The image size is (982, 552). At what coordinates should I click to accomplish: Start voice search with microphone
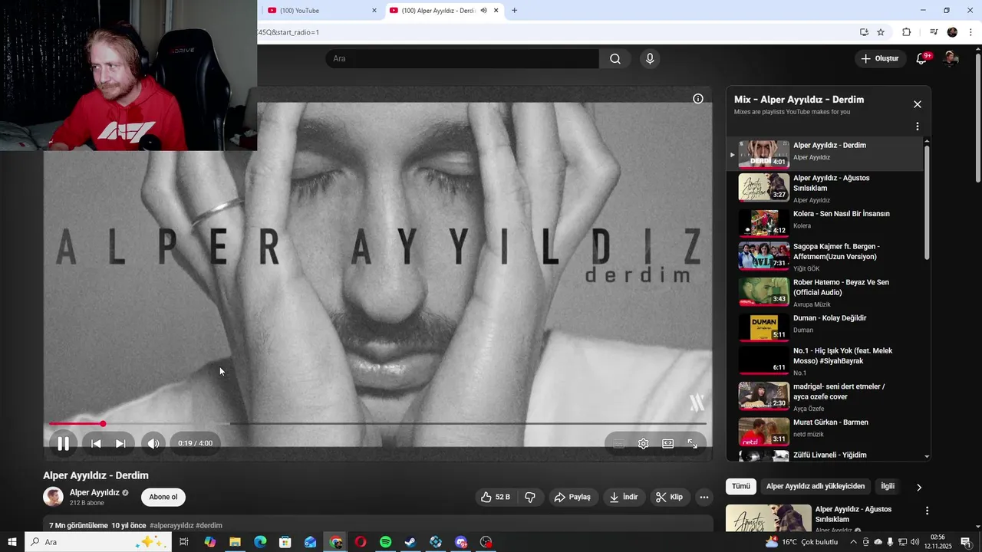[650, 59]
